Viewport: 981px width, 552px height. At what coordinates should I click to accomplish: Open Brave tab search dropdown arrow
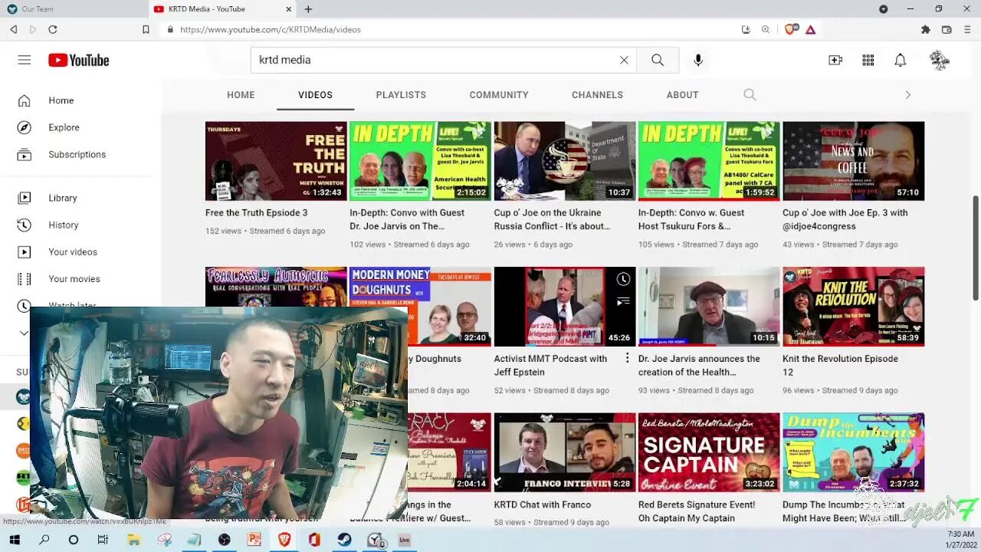(883, 9)
